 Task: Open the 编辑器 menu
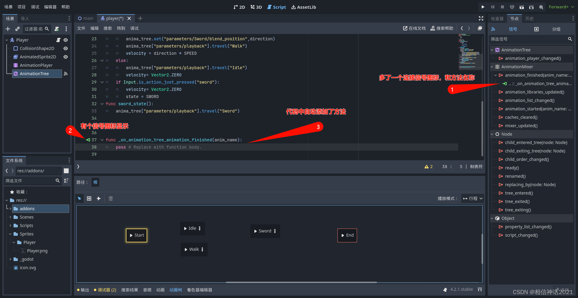[50, 7]
